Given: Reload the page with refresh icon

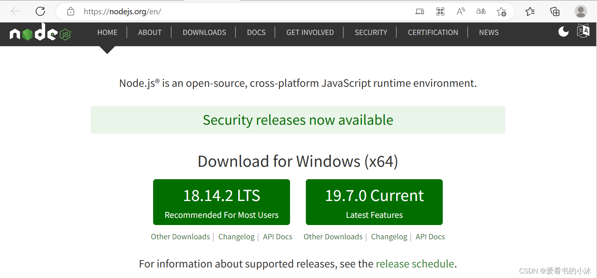Looking at the screenshot, I should pos(40,11).
